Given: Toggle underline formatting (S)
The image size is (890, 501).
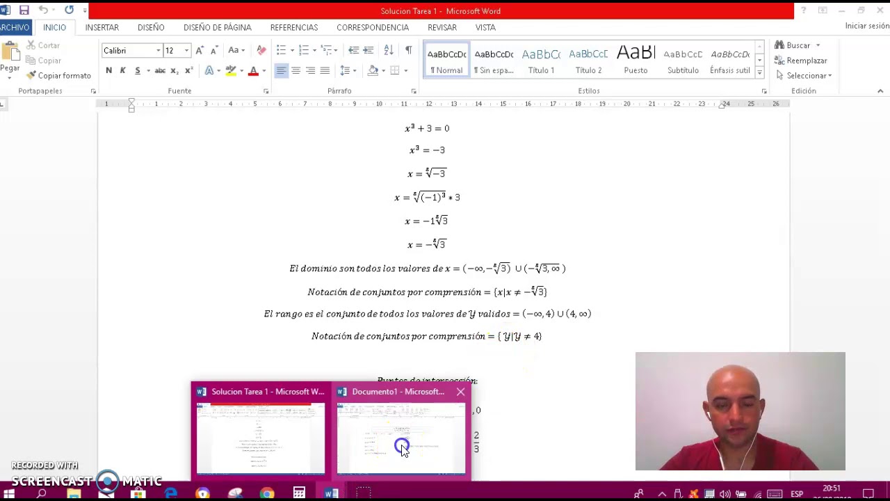Looking at the screenshot, I should 138,70.
